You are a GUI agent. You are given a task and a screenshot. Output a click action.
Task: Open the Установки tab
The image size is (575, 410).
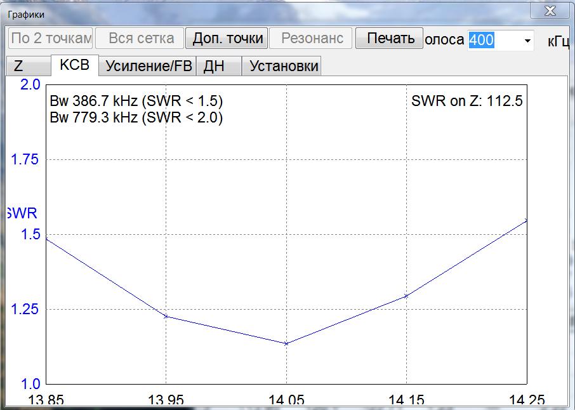coord(284,66)
